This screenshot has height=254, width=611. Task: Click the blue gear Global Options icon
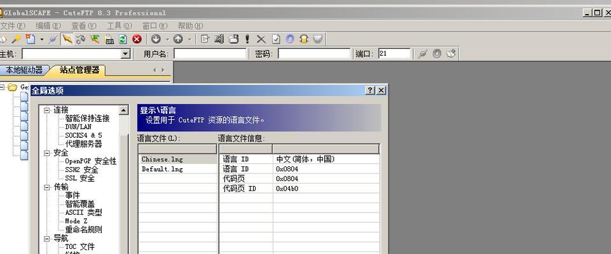(x=289, y=39)
